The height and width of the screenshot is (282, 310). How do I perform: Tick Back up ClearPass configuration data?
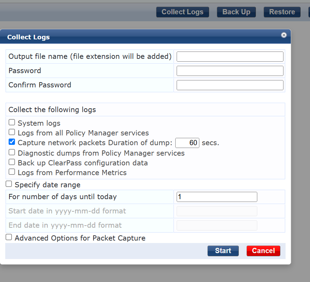(x=12, y=162)
